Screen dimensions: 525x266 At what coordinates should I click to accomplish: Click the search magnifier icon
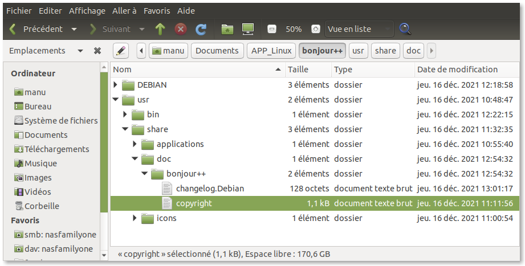405,29
